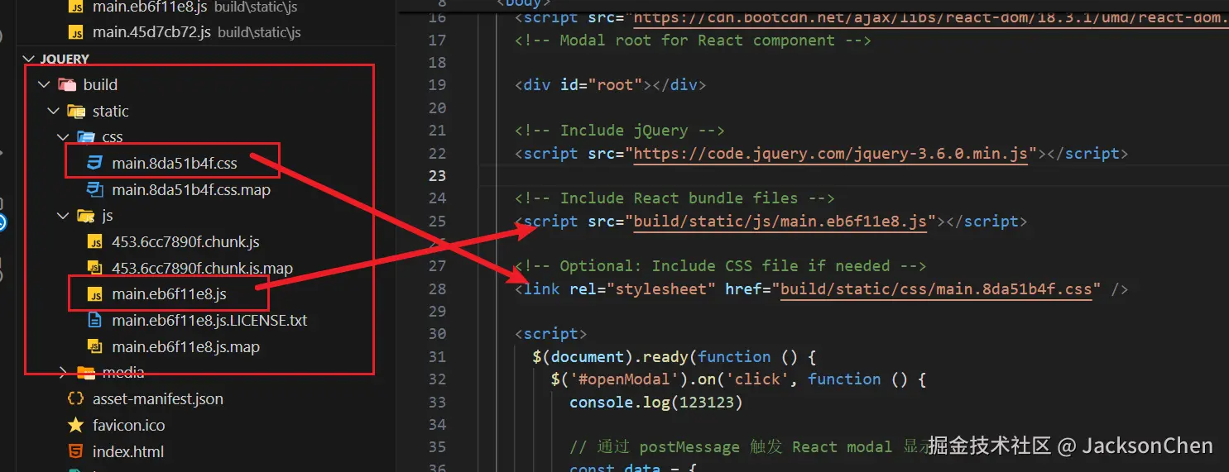Click the static folder icon
Screen dimensions: 1229x472
(x=75, y=111)
